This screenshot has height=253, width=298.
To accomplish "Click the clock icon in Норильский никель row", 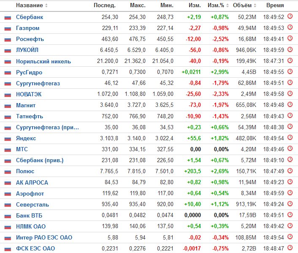I will click(x=290, y=60).
